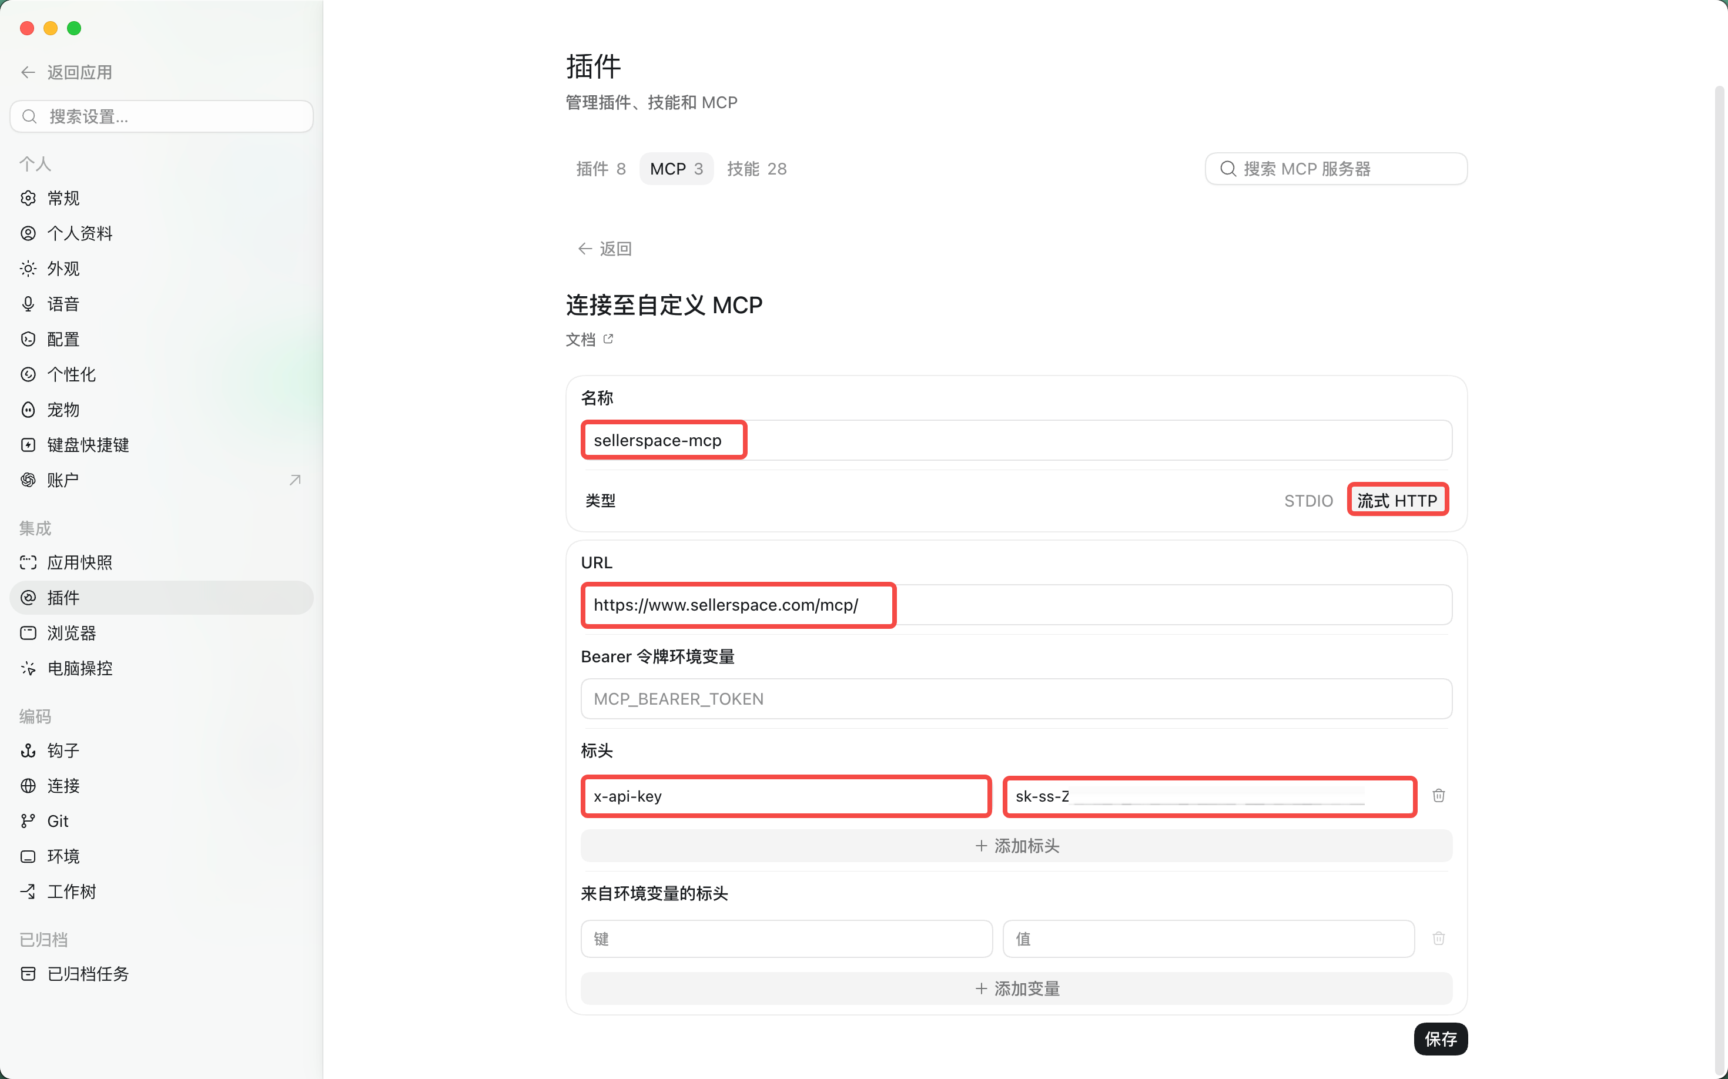This screenshot has width=1728, height=1079.
Task: Click the header value field starting sk-ss-Z
Action: [1209, 796]
